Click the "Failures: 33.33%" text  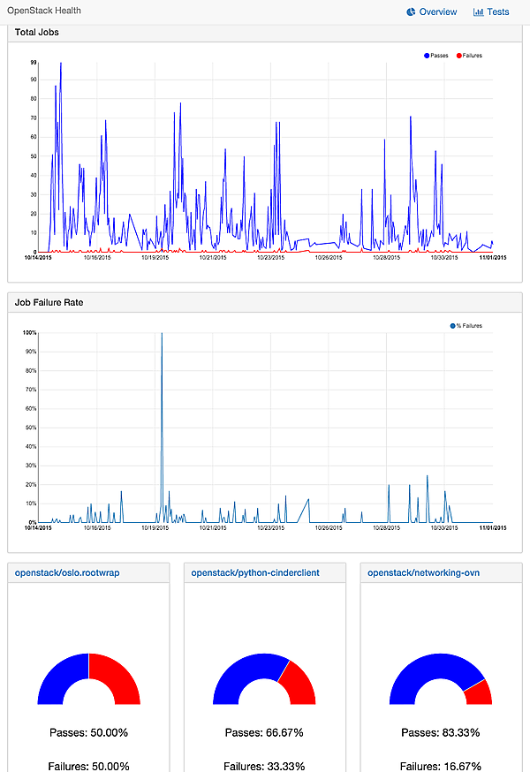click(x=264, y=766)
